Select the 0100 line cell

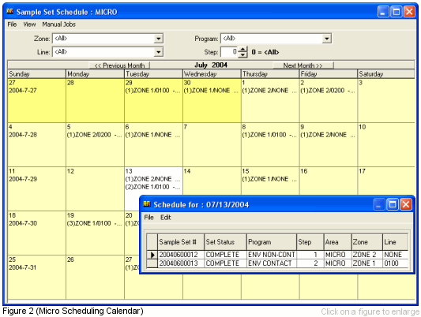[x=396, y=263]
